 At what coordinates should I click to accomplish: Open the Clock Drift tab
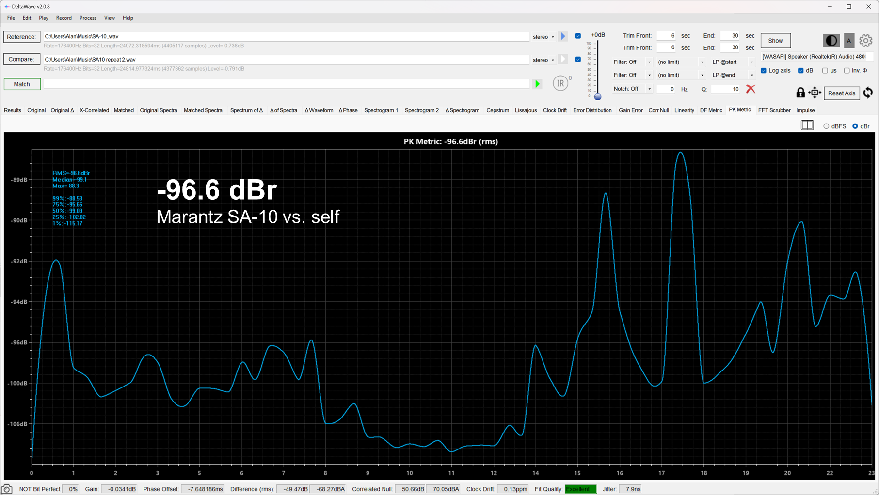(555, 110)
